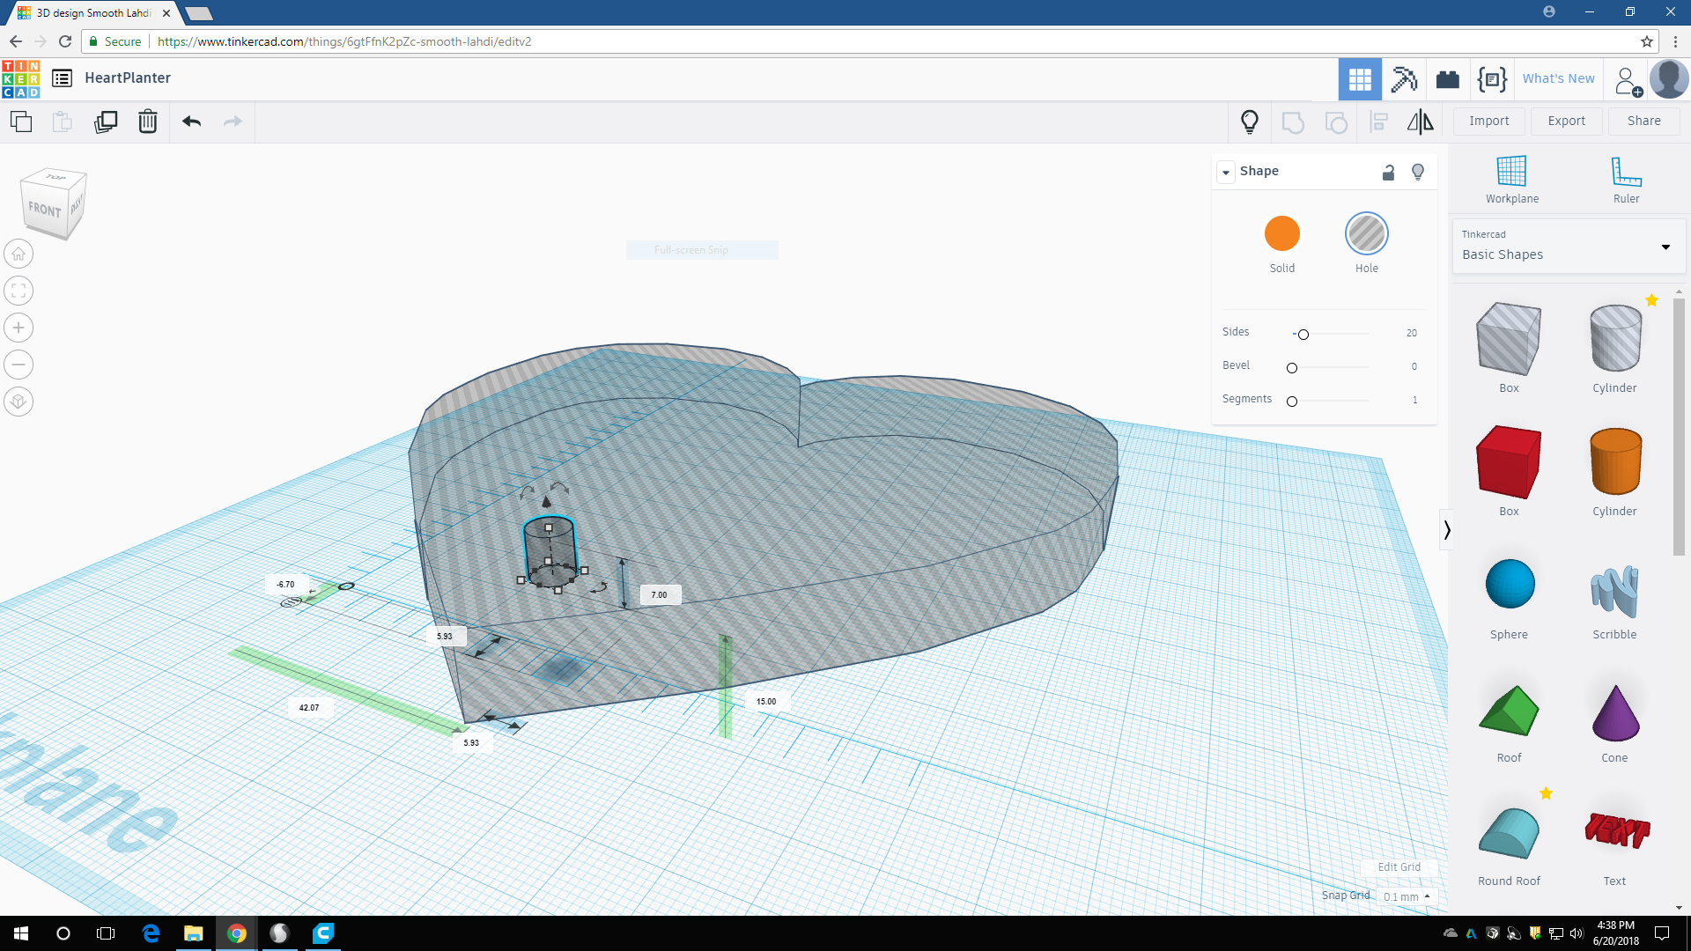Click the Mirror tool icon
This screenshot has height=951, width=1691.
click(1420, 122)
